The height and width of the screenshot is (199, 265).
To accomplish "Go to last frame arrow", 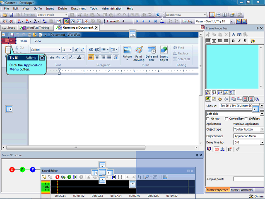I will click(x=156, y=21).
